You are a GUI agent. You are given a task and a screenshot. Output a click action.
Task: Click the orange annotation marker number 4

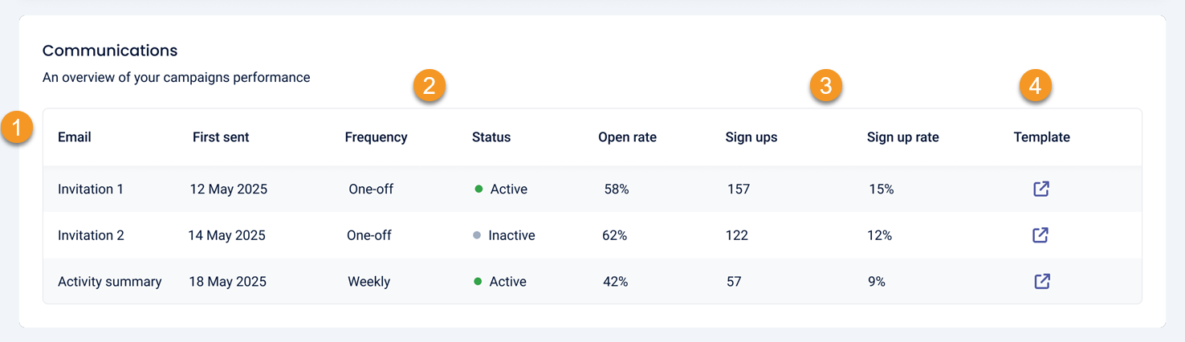[1035, 85]
